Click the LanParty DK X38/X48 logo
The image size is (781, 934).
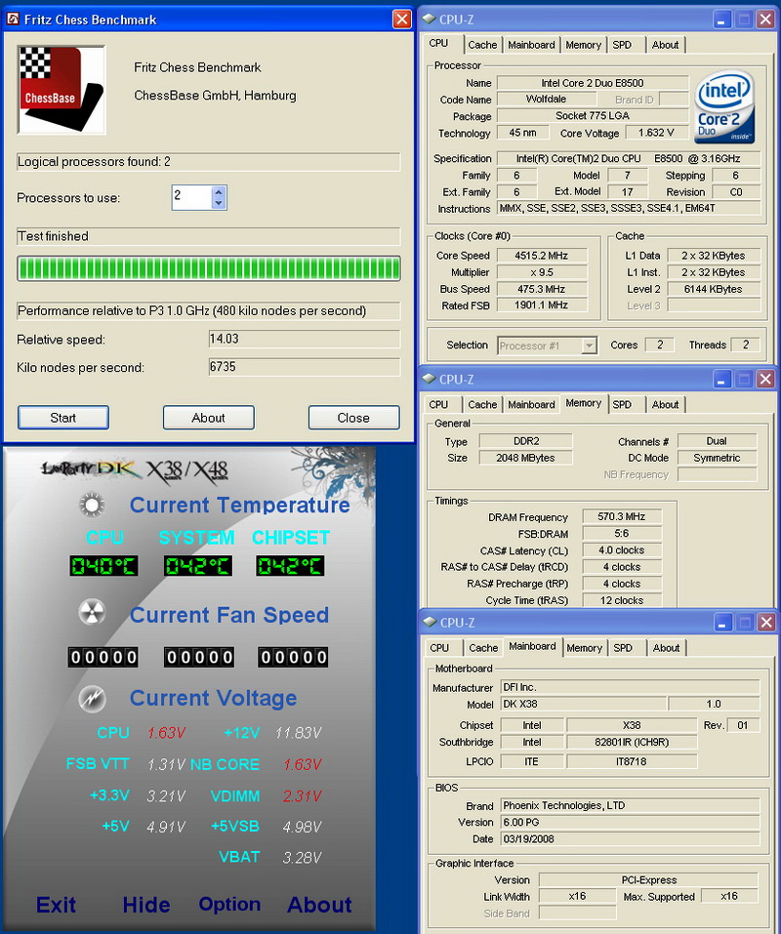(134, 470)
